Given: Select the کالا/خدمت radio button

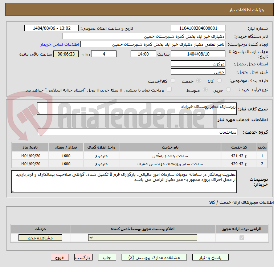Looking at the screenshot, I should tap(173, 81).
